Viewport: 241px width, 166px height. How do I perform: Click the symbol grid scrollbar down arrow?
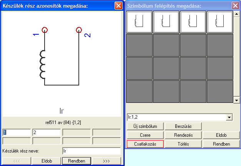[236, 101]
